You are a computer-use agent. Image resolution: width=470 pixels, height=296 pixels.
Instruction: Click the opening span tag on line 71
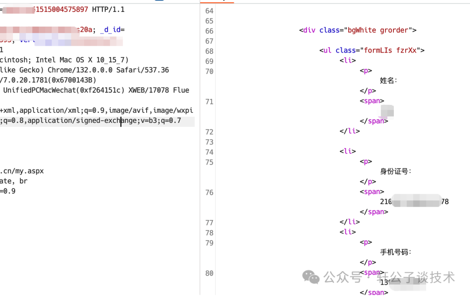coord(372,101)
